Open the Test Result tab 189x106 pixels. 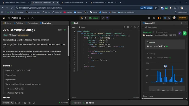tap(88, 103)
